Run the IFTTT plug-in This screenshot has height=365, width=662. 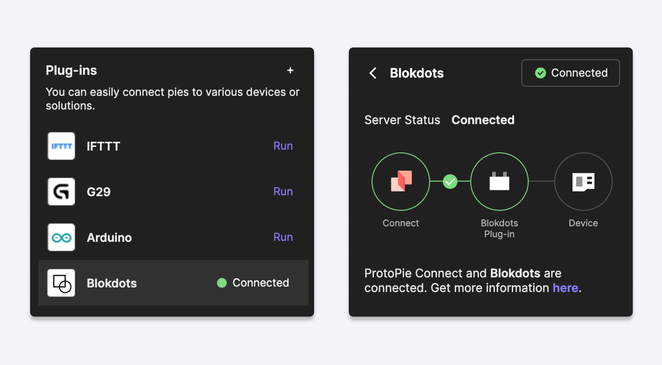click(x=283, y=146)
